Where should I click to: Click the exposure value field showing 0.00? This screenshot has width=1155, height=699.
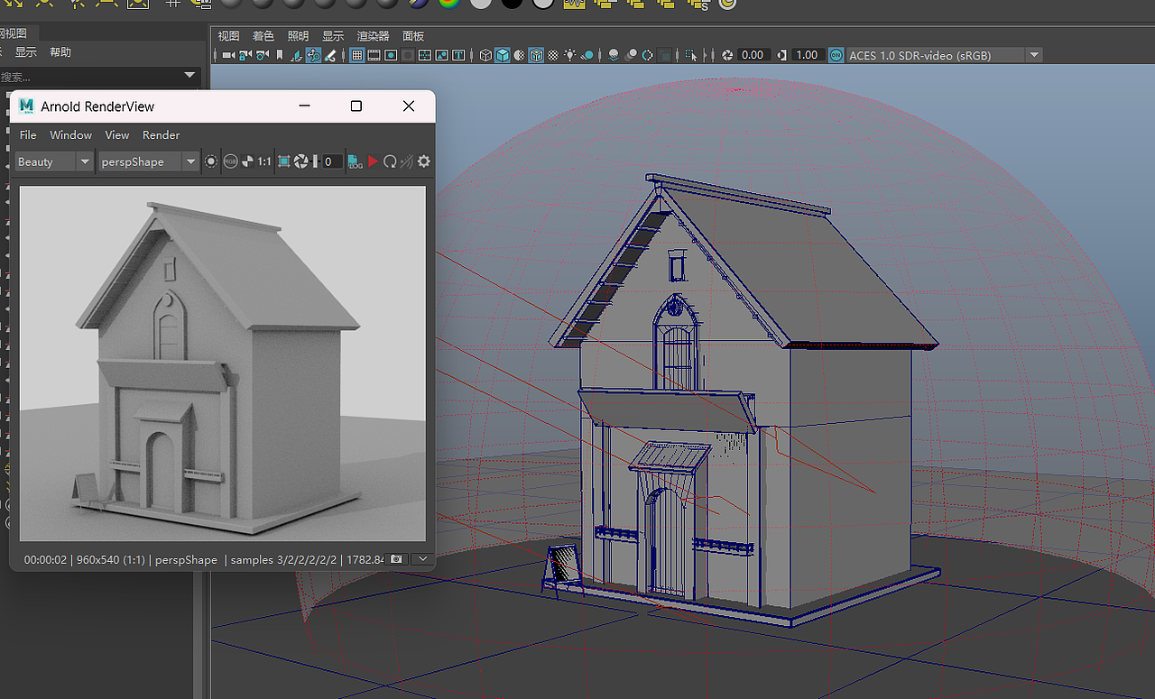pos(753,55)
